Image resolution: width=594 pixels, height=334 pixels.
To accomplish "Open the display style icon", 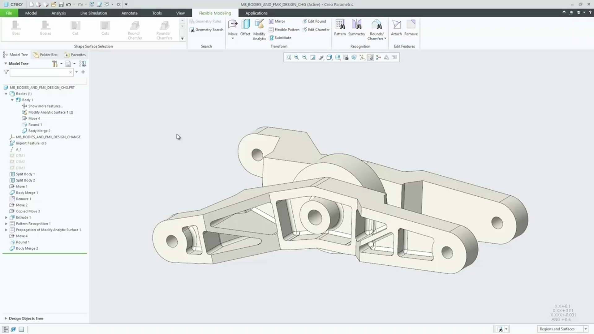I will click(x=329, y=57).
